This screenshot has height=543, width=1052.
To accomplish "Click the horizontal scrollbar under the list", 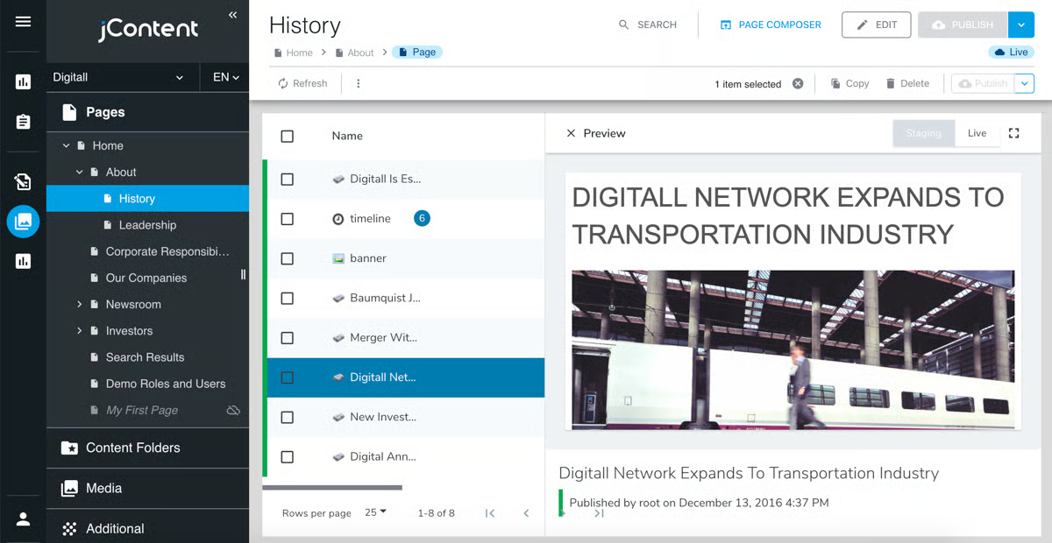I will coord(332,487).
